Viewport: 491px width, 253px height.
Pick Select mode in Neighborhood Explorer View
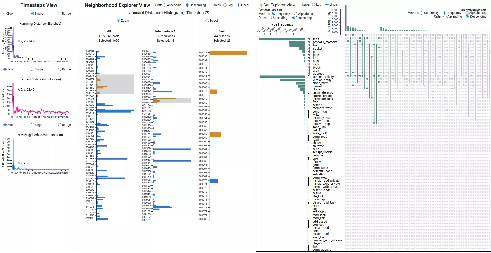207,21
